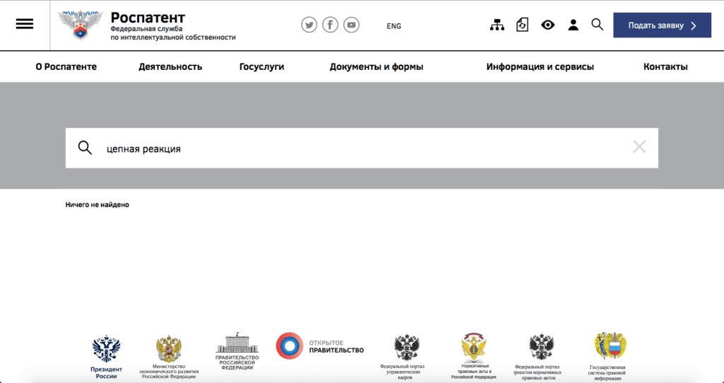724x383 pixels.
Task: Open Открытое правительство link
Action: point(320,346)
